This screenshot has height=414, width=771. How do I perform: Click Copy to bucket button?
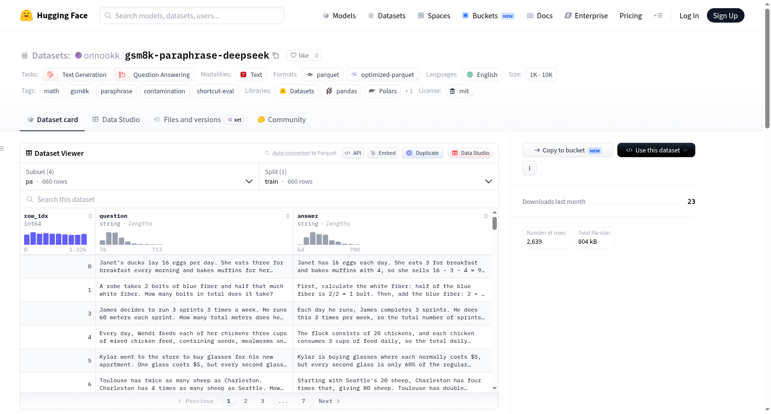568,150
